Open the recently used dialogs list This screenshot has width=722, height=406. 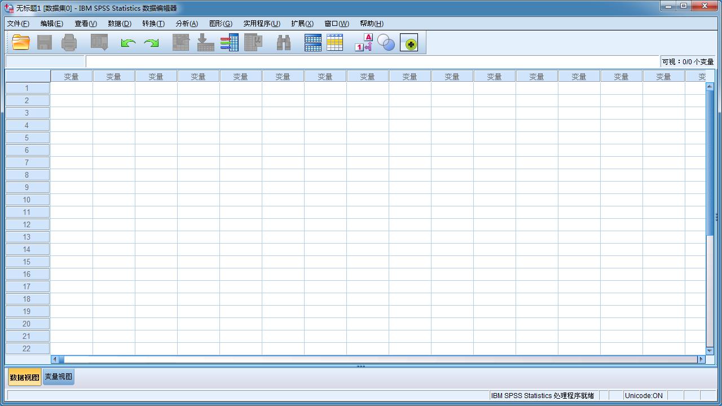click(x=99, y=42)
